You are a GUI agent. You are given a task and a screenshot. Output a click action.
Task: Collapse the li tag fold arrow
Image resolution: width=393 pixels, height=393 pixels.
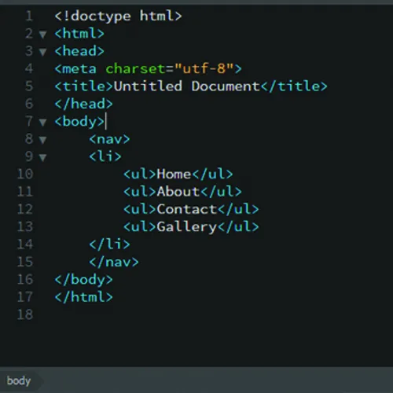pos(42,157)
